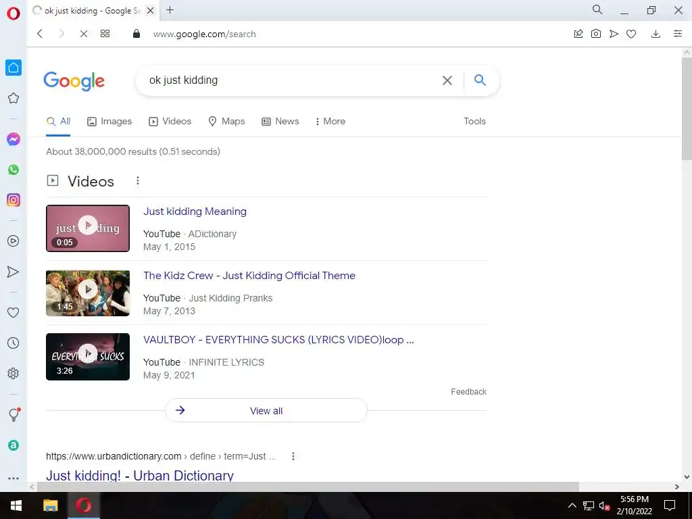Open WhatsApp from the sidebar
Screen dimensions: 692x519
click(x=14, y=170)
